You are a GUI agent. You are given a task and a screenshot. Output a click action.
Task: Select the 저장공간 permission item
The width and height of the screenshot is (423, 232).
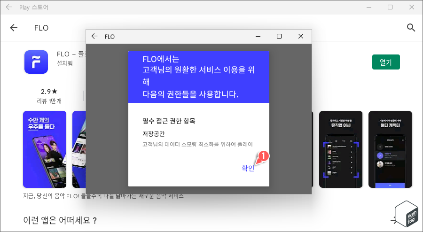pyautogui.click(x=154, y=134)
